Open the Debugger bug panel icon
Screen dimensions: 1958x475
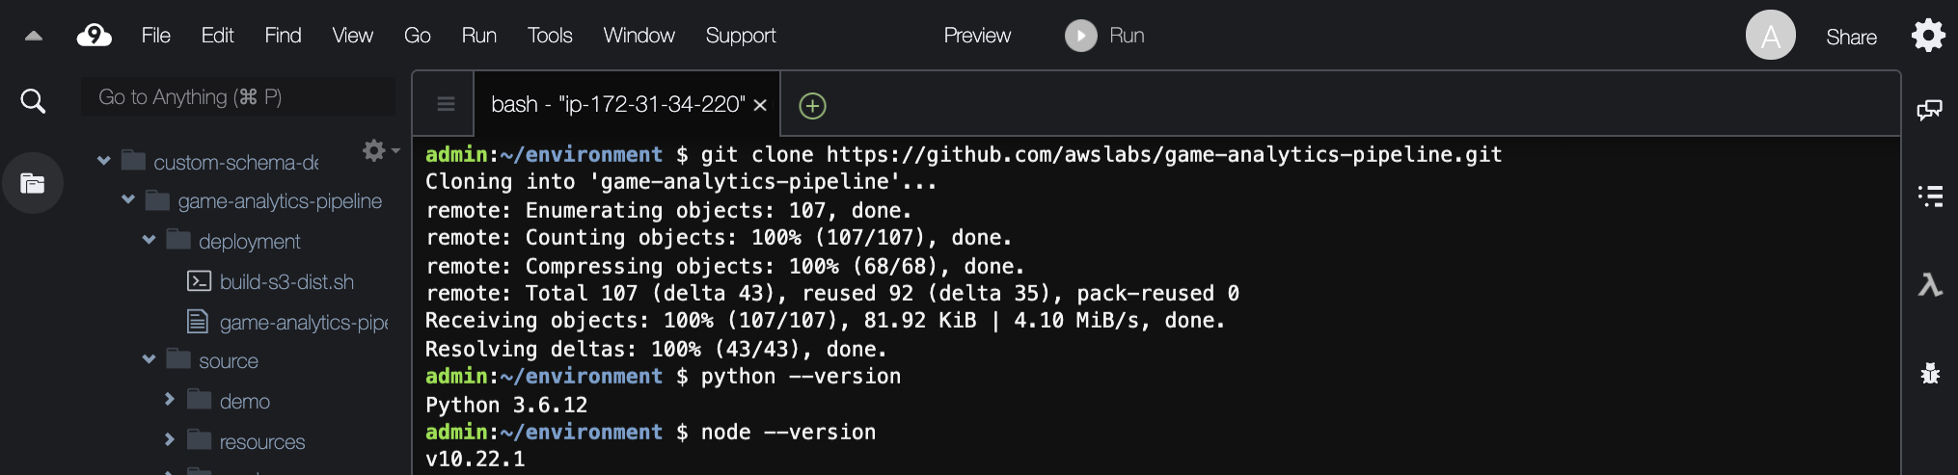pyautogui.click(x=1930, y=373)
